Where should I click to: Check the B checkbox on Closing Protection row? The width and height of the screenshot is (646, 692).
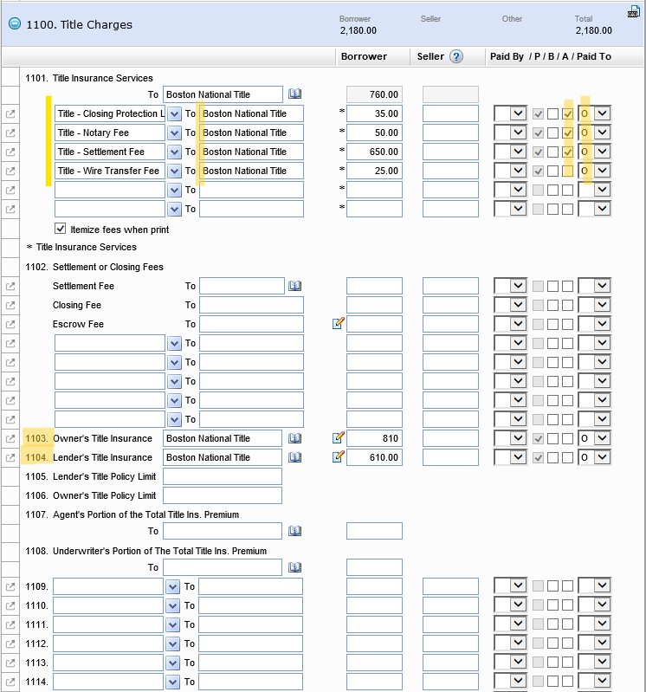click(x=552, y=113)
